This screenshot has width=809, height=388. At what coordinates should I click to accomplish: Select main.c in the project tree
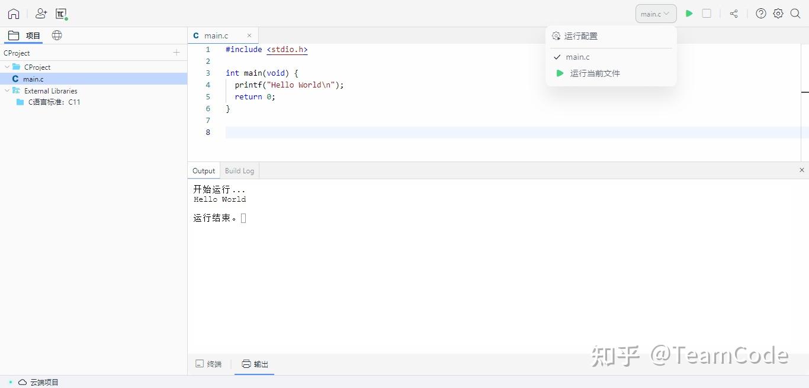click(33, 79)
